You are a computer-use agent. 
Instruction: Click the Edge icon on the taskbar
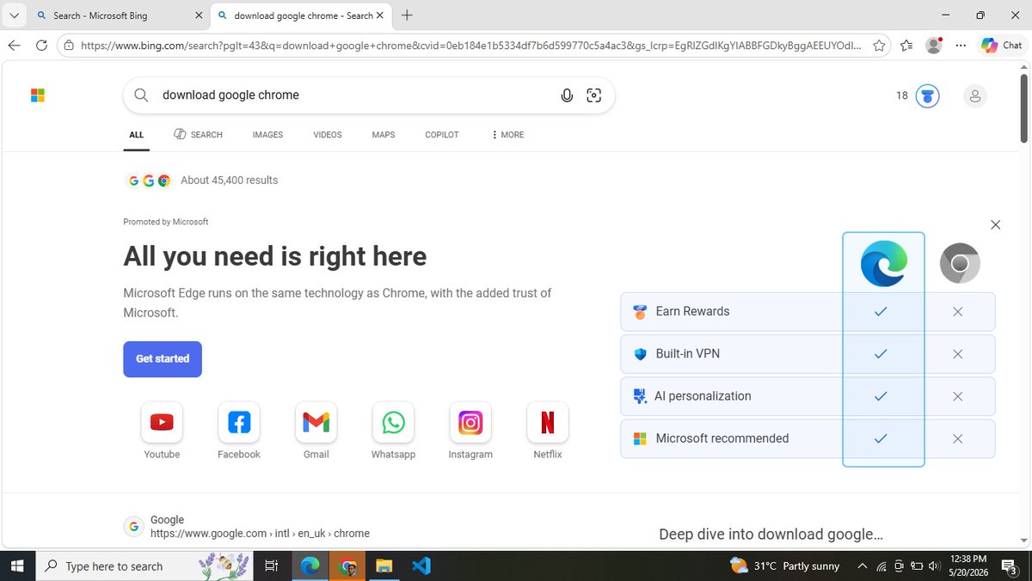(310, 566)
